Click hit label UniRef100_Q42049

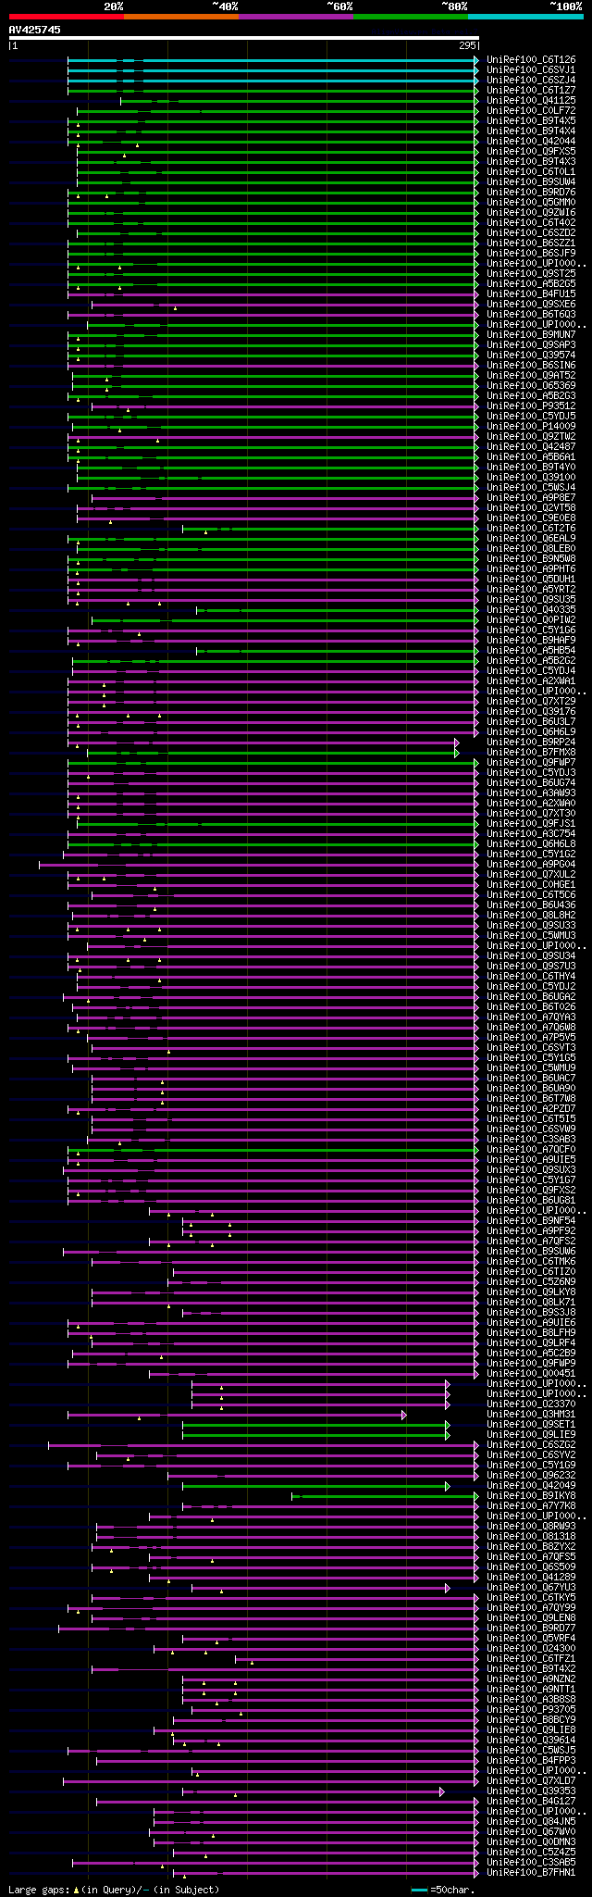(x=531, y=1486)
